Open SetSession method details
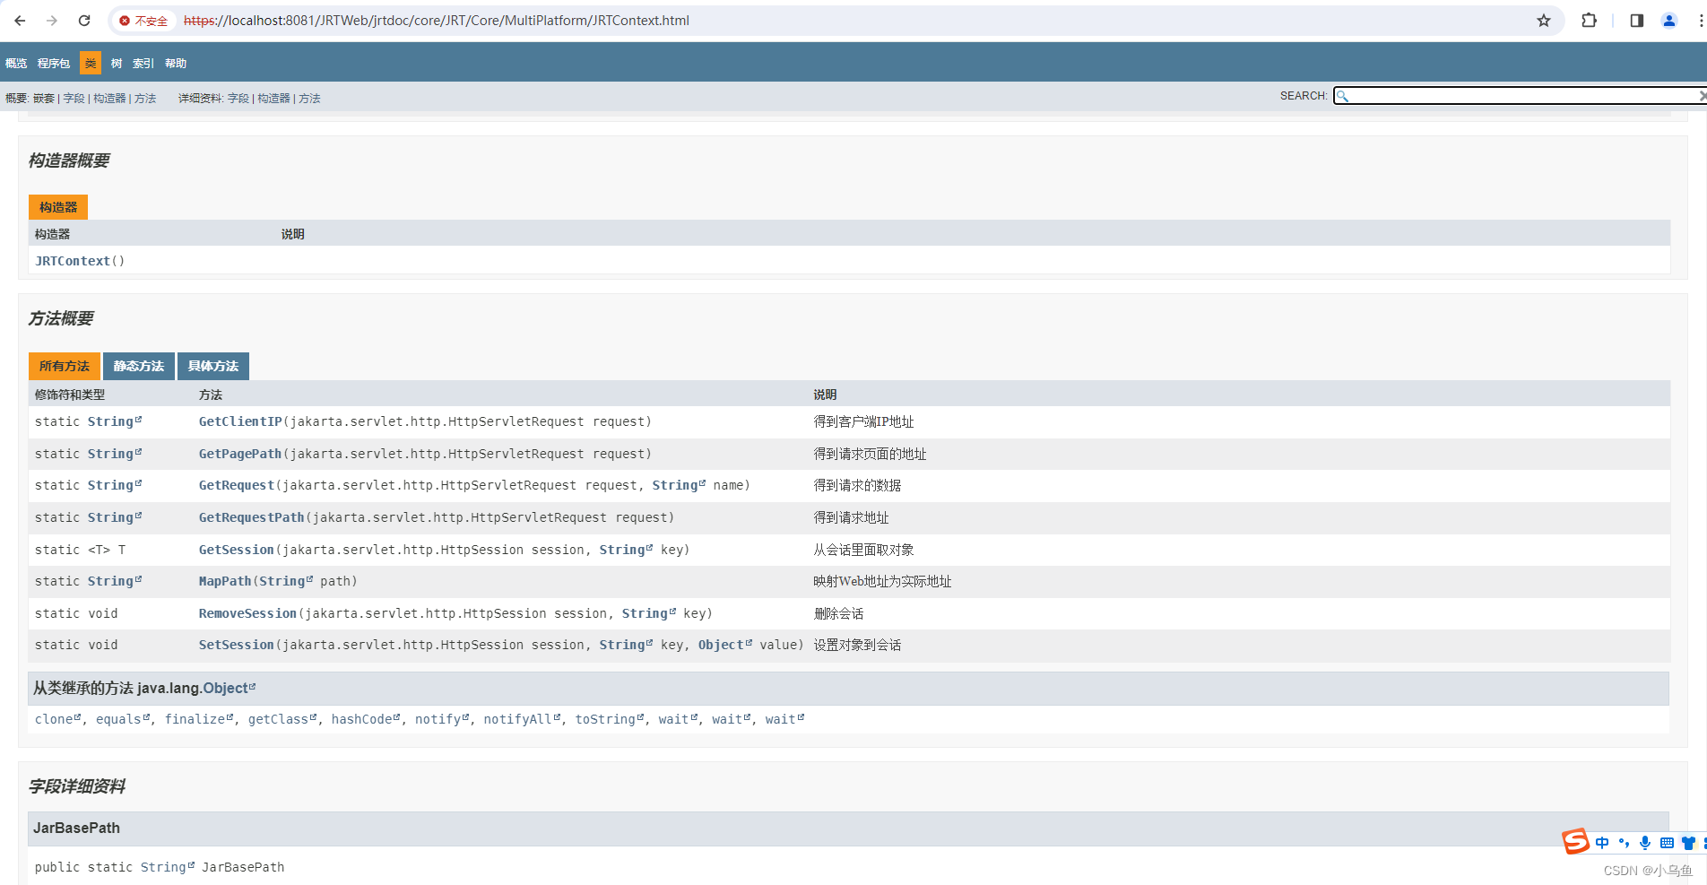1707x885 pixels. 237,645
